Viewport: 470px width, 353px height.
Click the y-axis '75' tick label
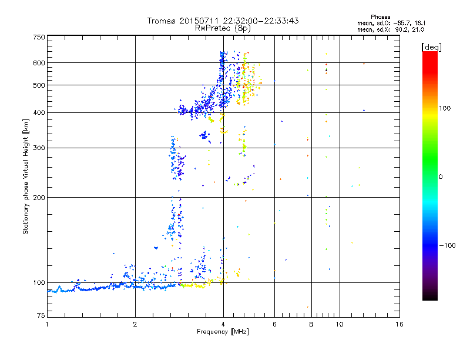click(41, 315)
